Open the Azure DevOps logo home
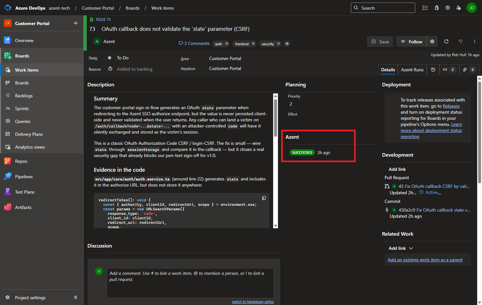The height and width of the screenshot is (305, 482). (x=8, y=8)
